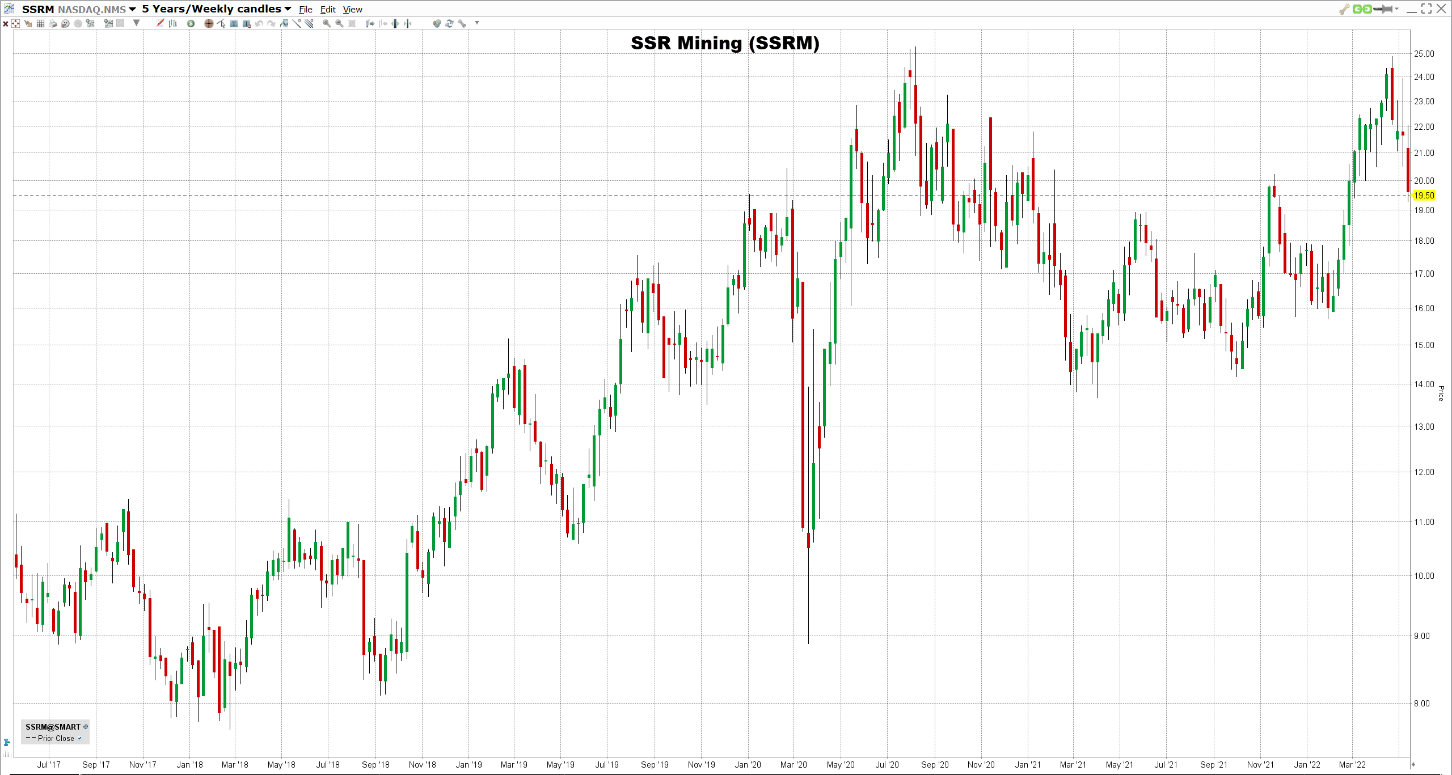
Task: Activate the brown crosshair cursor tool
Action: click(x=209, y=23)
